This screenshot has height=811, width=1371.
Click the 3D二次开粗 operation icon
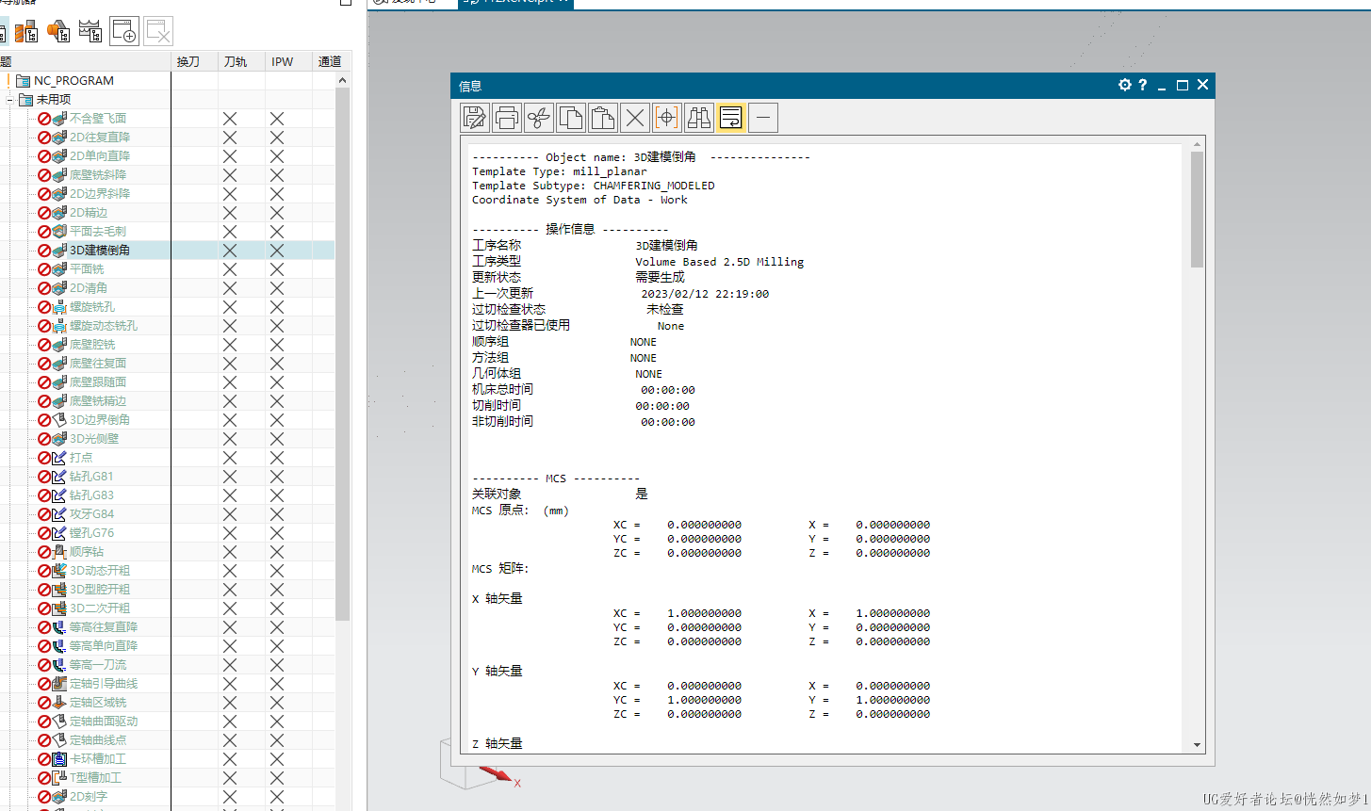(x=59, y=608)
